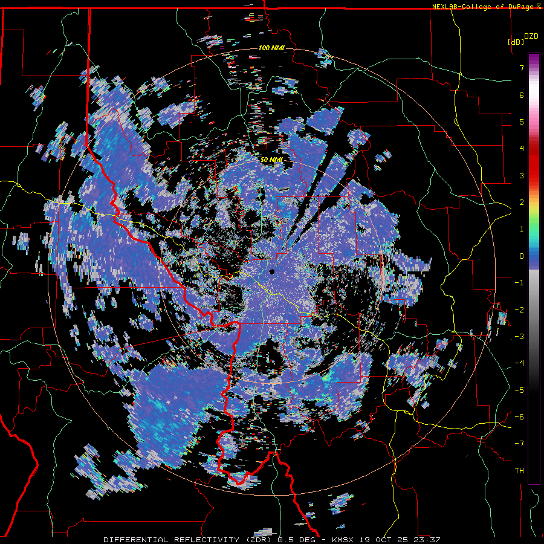Click the '[dB]' units label

coord(516,42)
